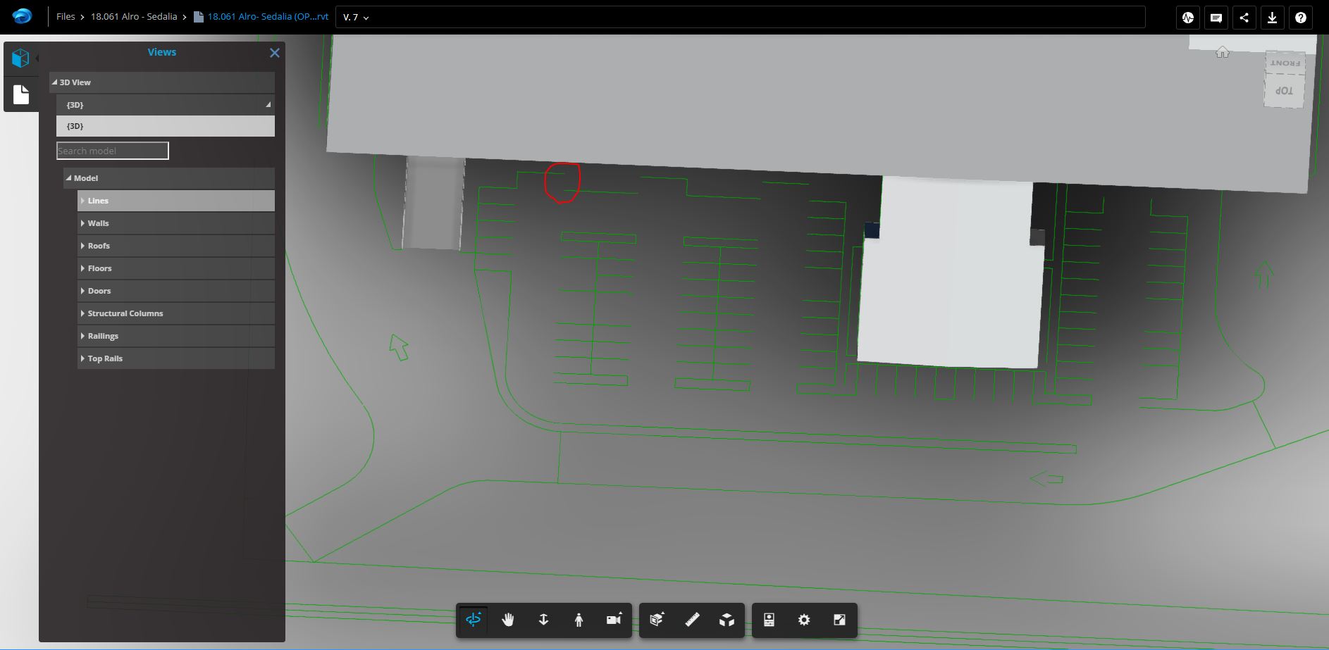
Task: Open the V.7 version dropdown
Action: (x=356, y=17)
